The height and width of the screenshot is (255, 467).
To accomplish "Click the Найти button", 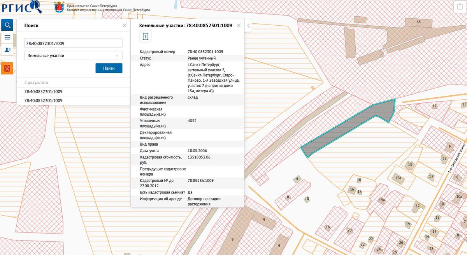I will 109,68.
